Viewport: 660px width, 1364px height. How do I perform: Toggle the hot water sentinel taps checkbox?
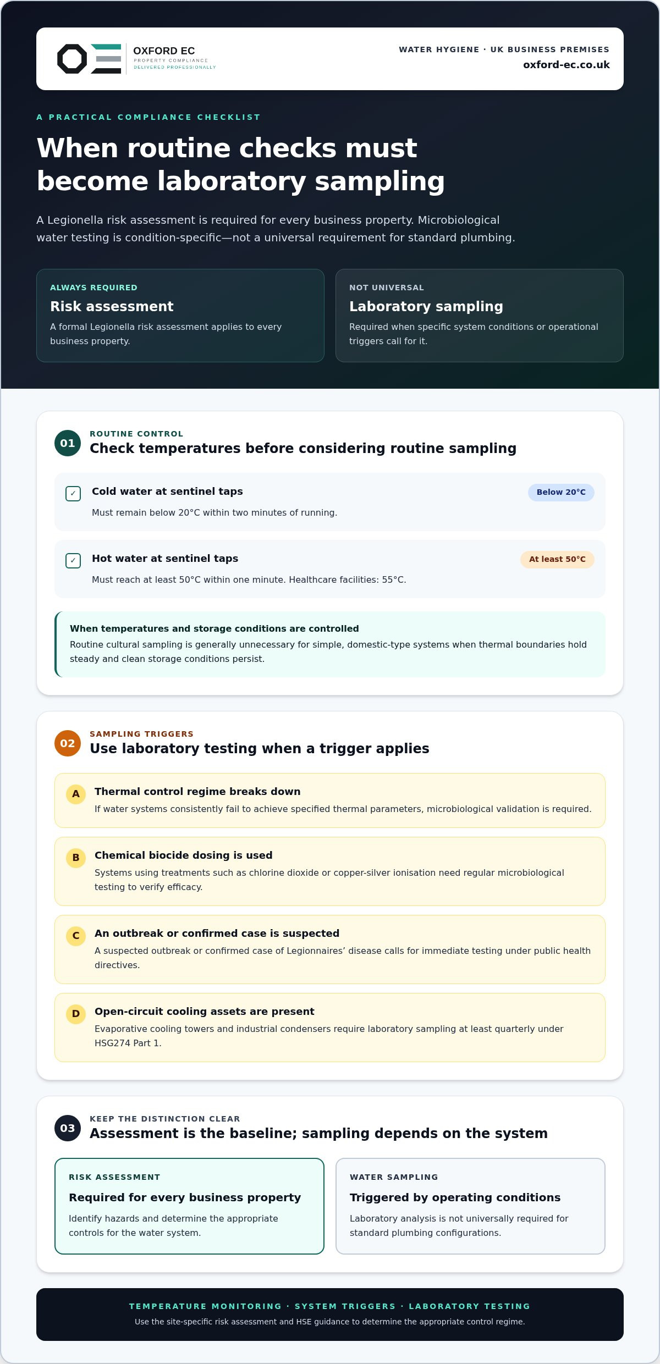tap(73, 560)
